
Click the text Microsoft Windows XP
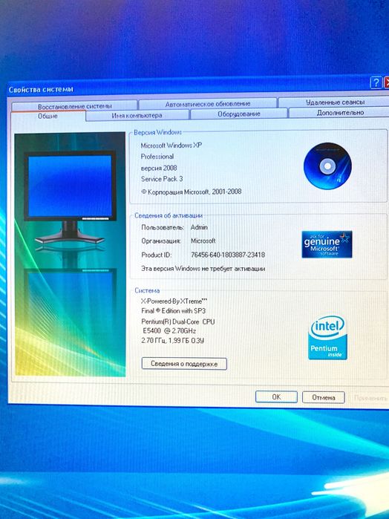pos(171,146)
